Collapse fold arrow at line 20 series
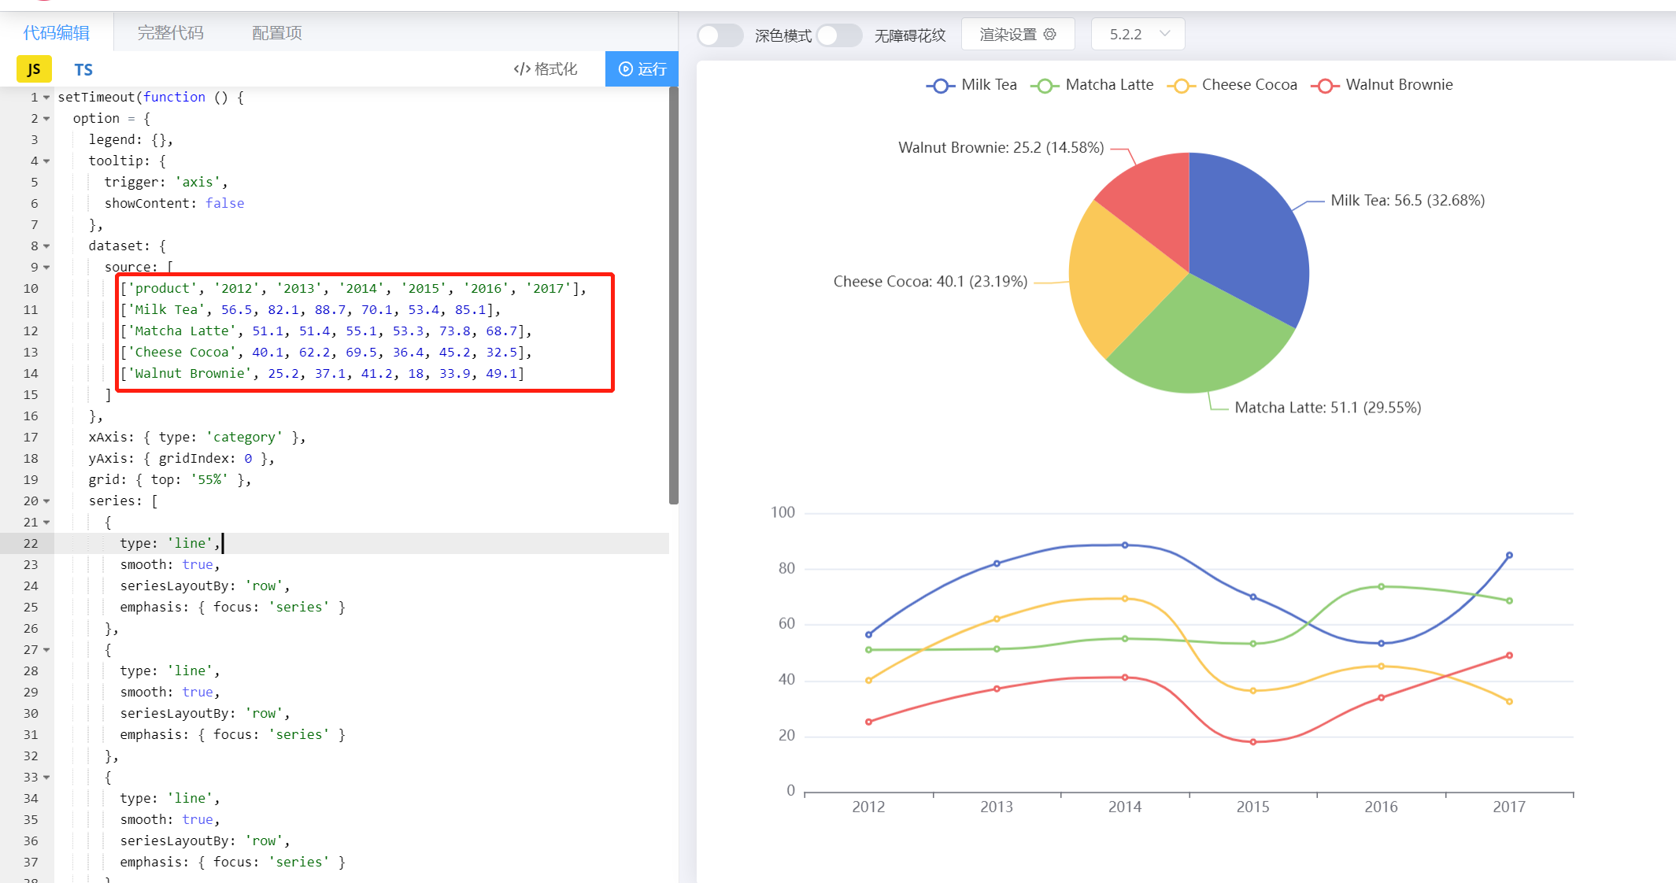Screen dimensions: 1676x883 (46, 501)
